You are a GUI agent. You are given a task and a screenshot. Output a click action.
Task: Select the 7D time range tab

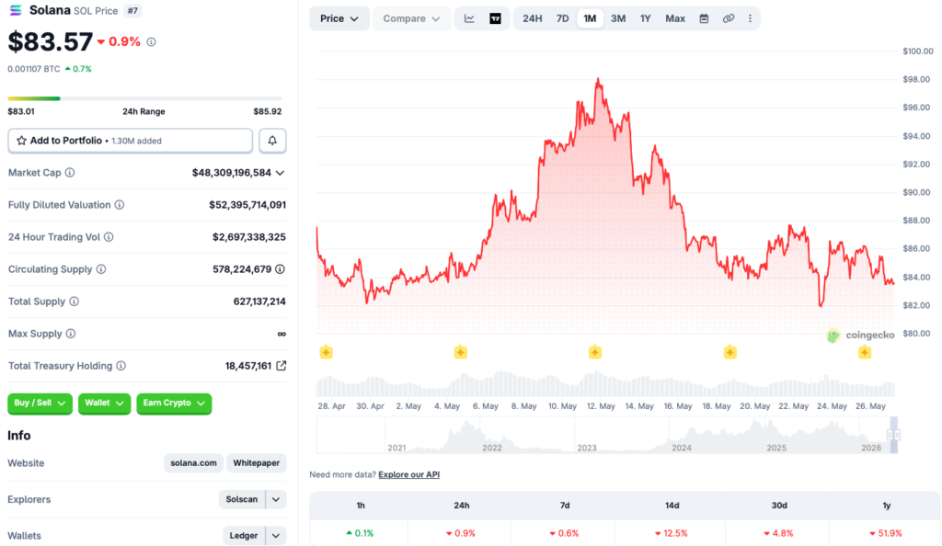click(562, 18)
